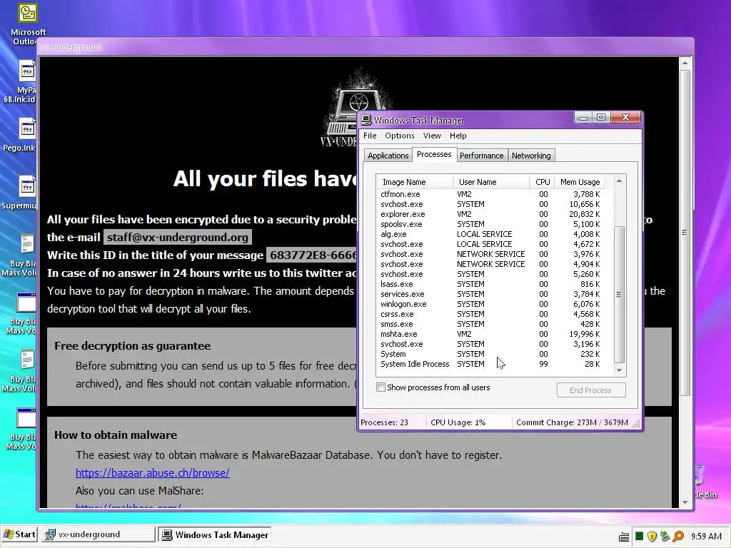Click the vx-underground window title bar

coord(366,47)
